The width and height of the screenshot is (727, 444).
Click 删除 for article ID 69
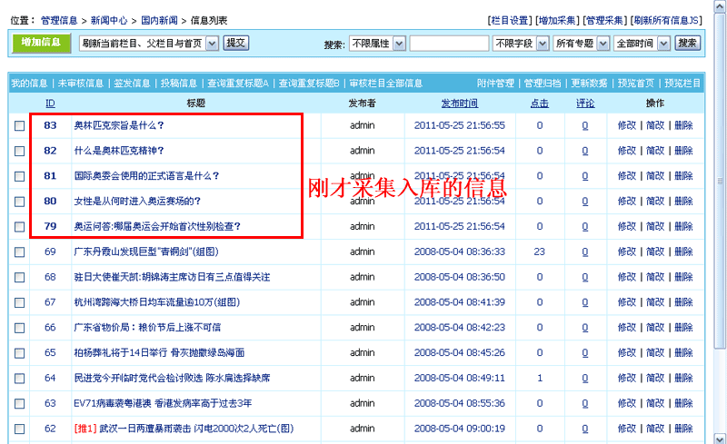683,252
